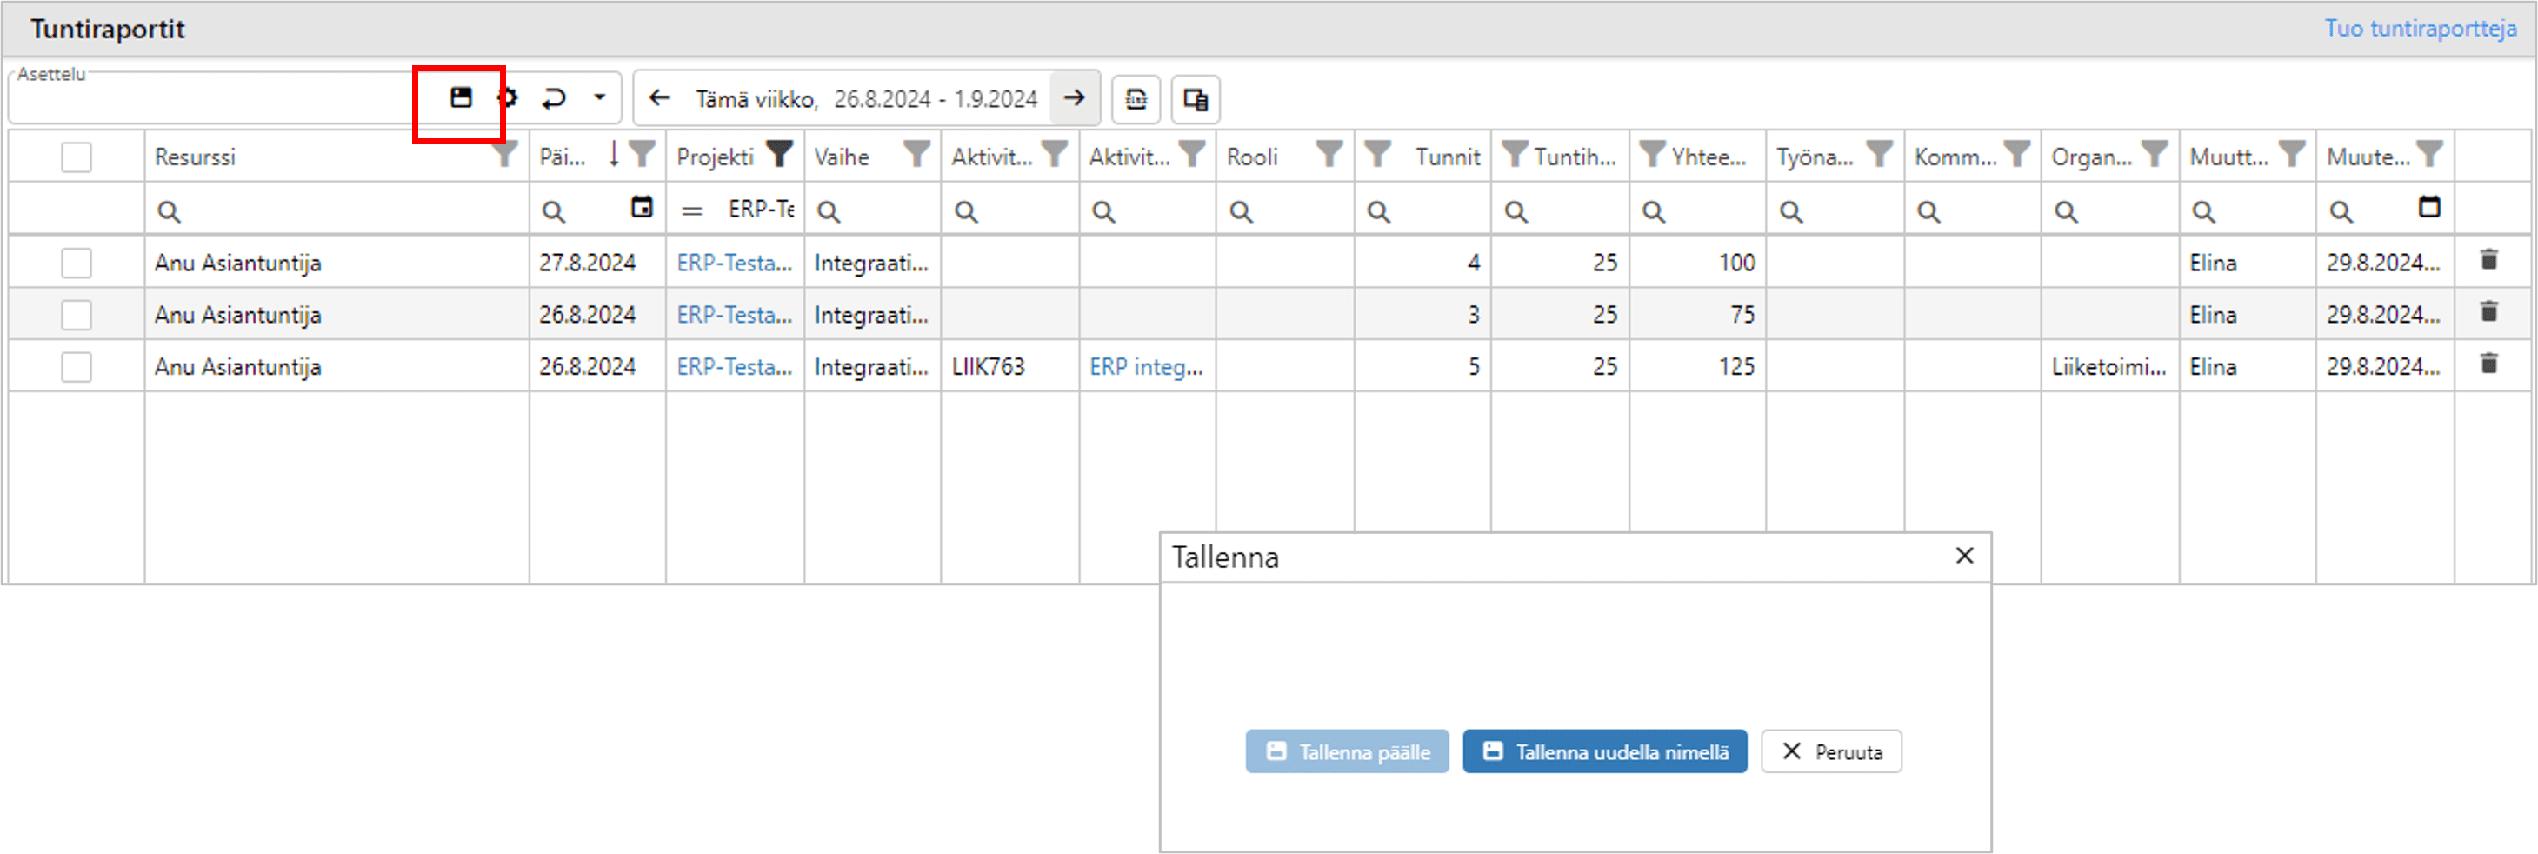Sort by the Tunnit column header
This screenshot has width=2538, height=854.
(1446, 157)
